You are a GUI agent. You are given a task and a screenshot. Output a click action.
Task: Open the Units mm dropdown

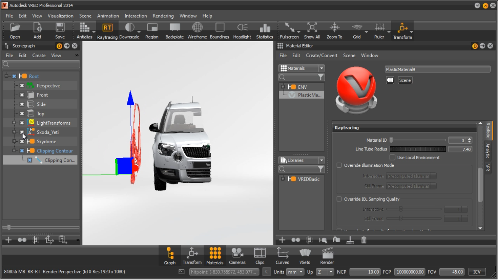pos(295,272)
